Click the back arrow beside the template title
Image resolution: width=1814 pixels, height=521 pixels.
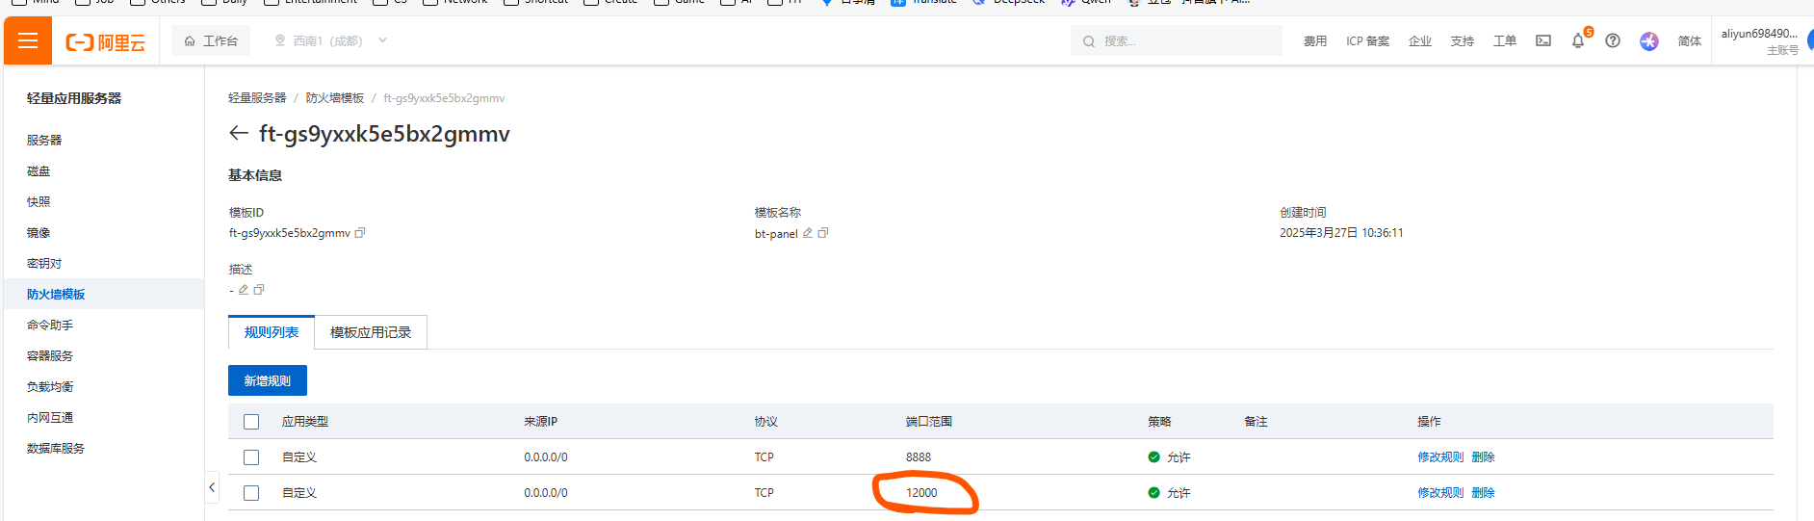point(239,133)
